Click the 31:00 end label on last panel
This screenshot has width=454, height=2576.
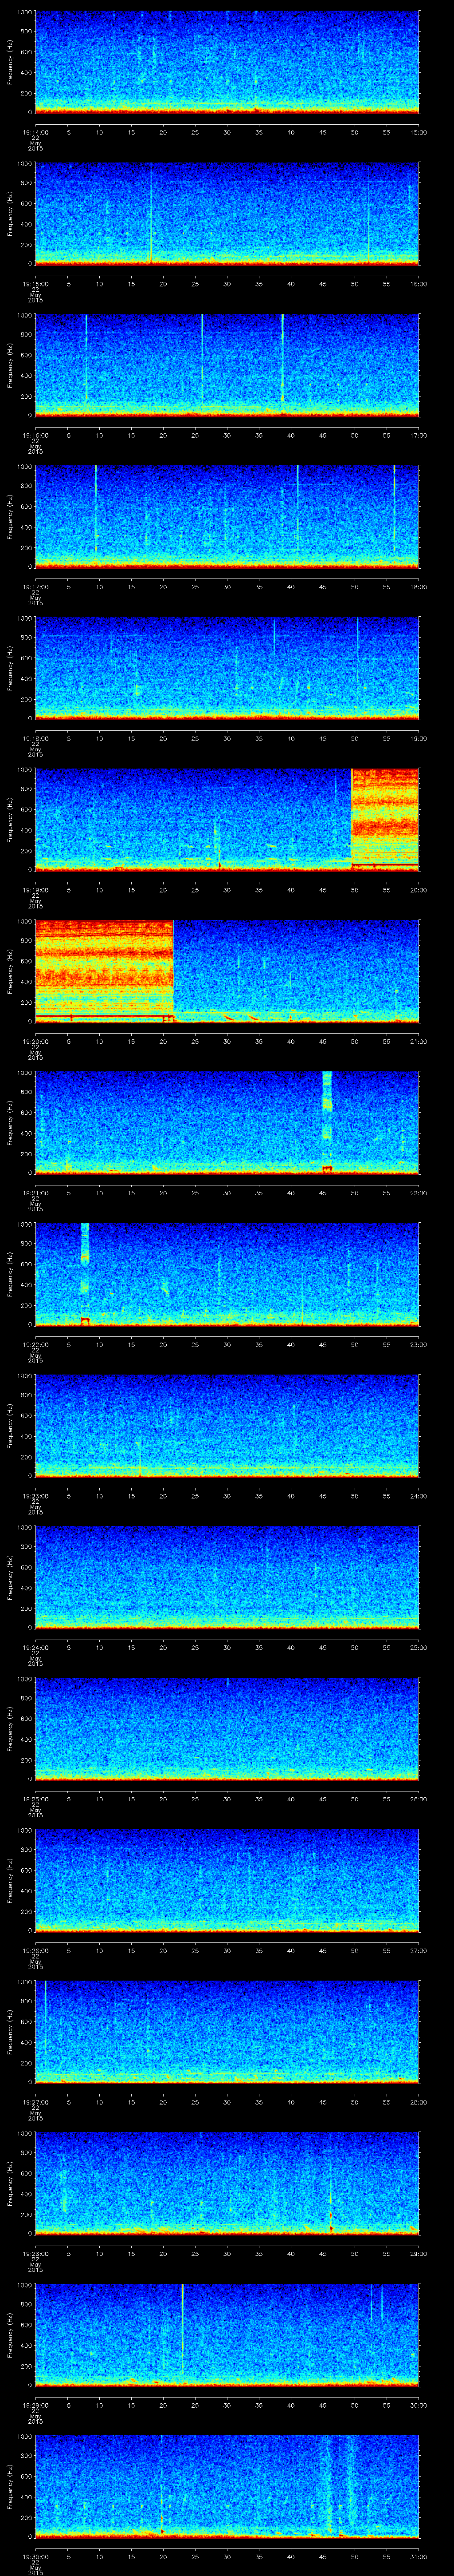(418, 2556)
